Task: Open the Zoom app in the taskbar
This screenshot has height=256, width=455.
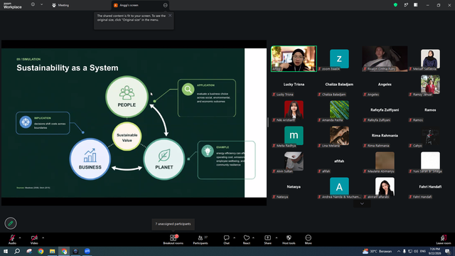Action: coord(87,251)
